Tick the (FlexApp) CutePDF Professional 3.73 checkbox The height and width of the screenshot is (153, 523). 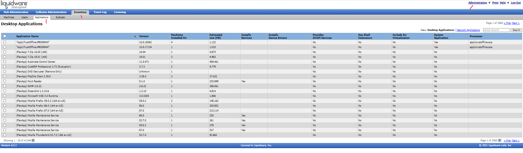coord(5,66)
